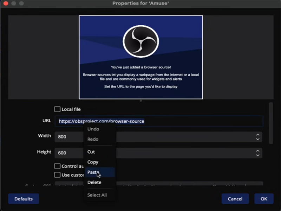
Task: Select Copy in the context menu
Action: click(x=100, y=162)
